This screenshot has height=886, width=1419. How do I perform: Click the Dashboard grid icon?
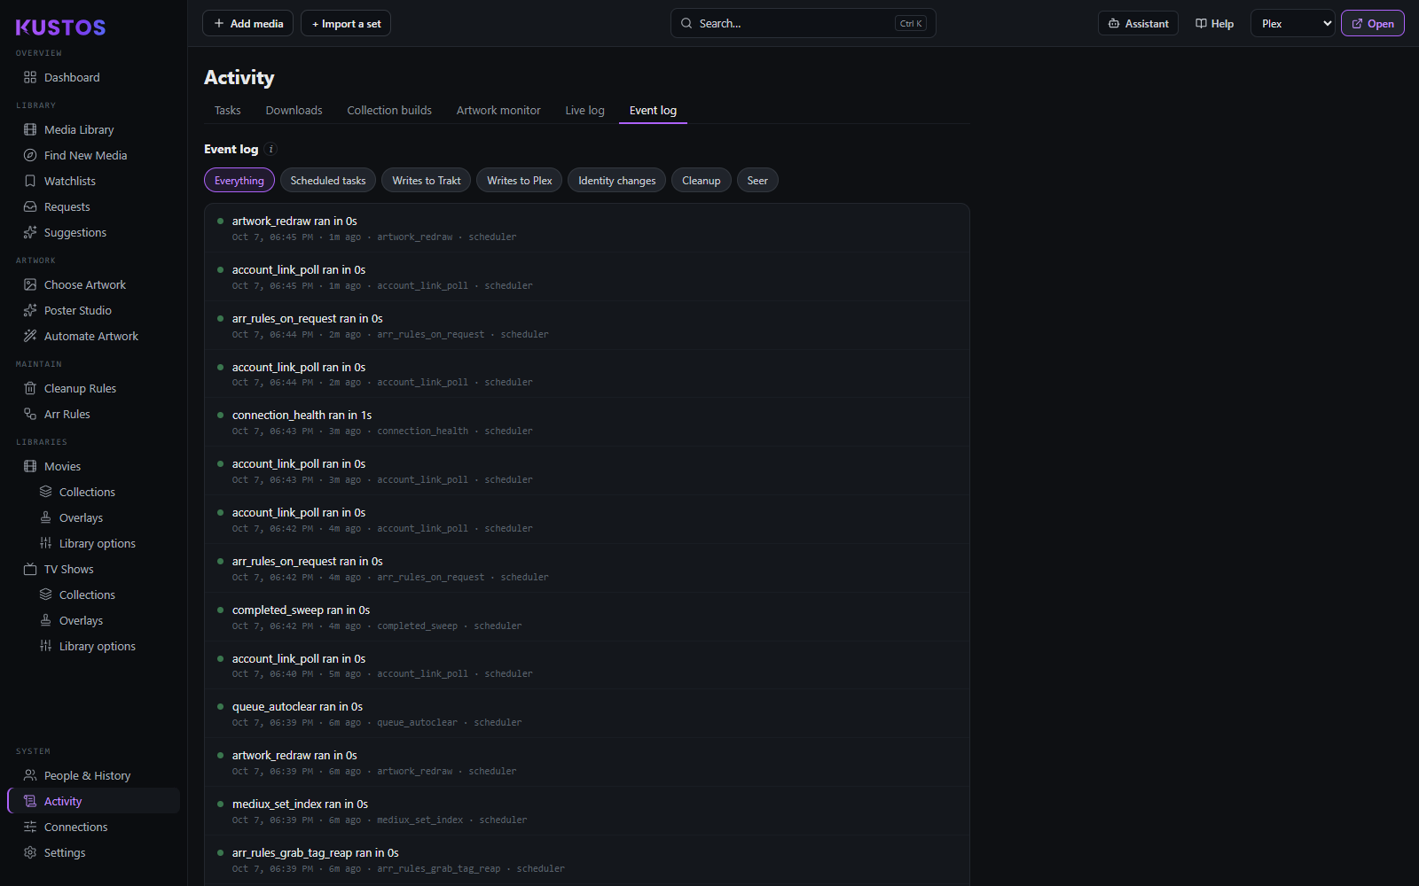click(30, 77)
